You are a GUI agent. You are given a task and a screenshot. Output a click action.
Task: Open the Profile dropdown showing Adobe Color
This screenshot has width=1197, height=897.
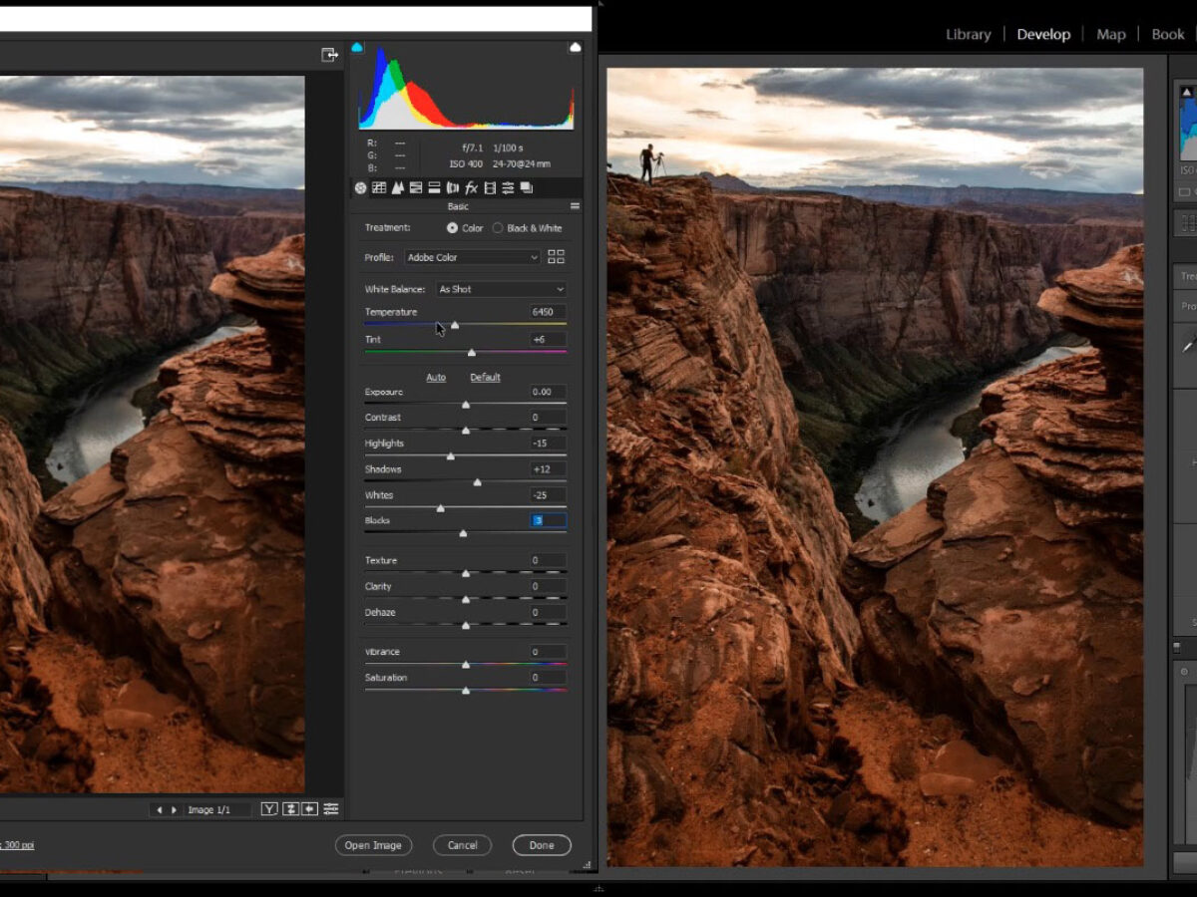(472, 257)
